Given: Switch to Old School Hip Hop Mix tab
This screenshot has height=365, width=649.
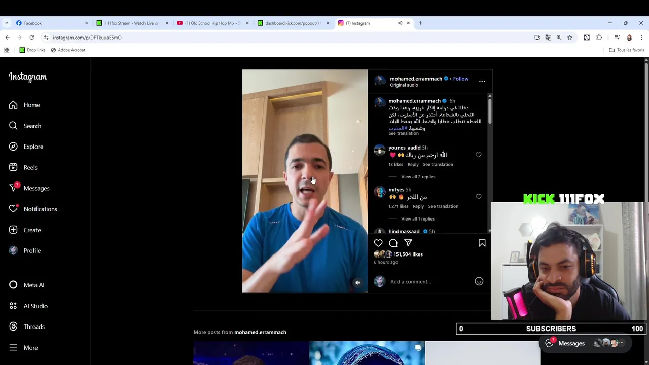Looking at the screenshot, I should click(x=212, y=23).
